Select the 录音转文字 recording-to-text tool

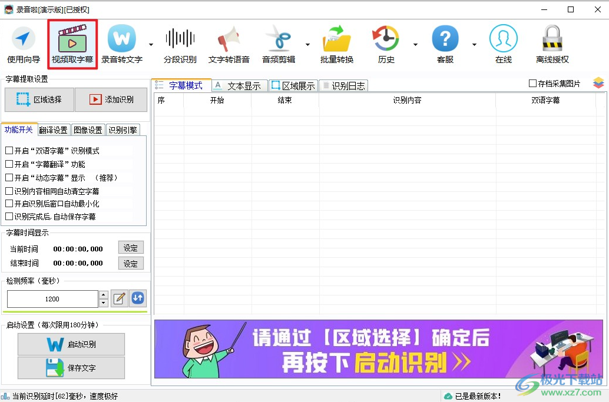[122, 43]
